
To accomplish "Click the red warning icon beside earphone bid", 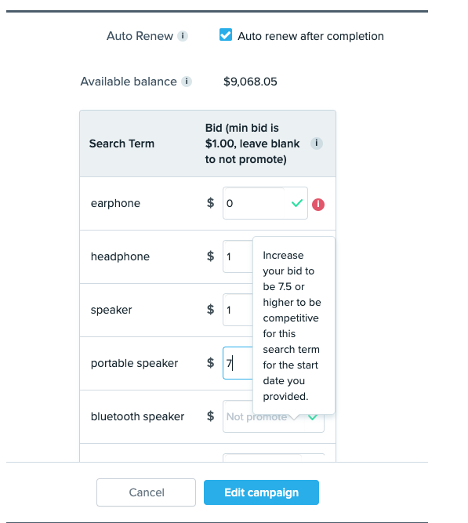I will point(318,204).
